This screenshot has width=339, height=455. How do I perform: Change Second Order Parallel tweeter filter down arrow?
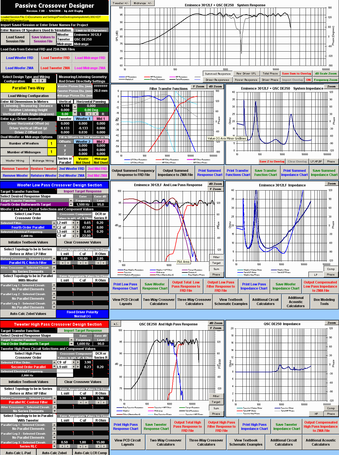[x=54, y=367]
